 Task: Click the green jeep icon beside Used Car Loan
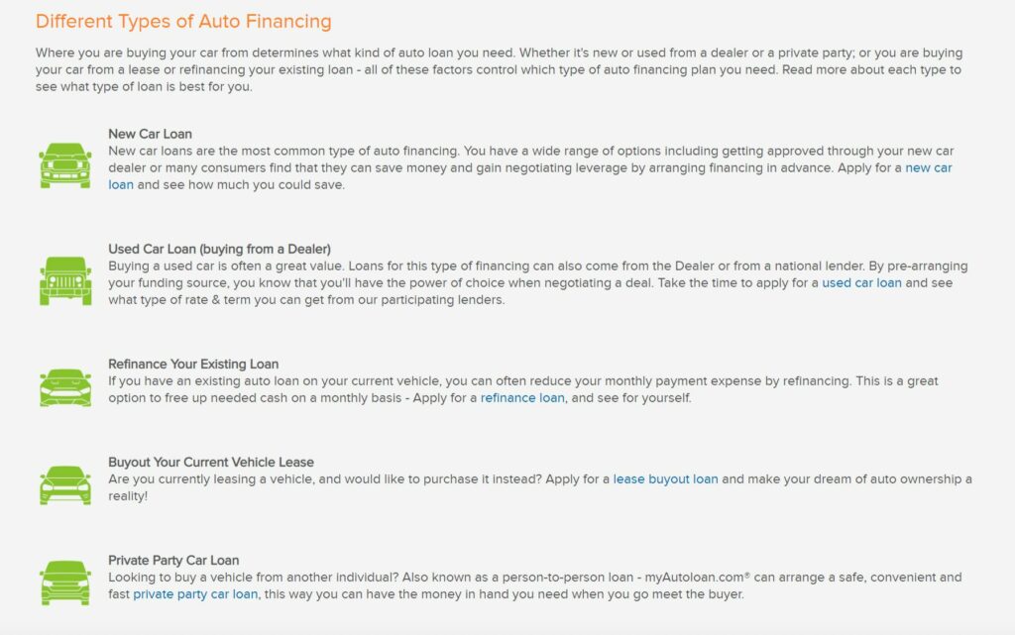64,280
